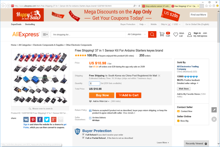The height and width of the screenshot is (147, 220).
Task: Expand the Add to Wish List dropdown
Action: (109, 101)
